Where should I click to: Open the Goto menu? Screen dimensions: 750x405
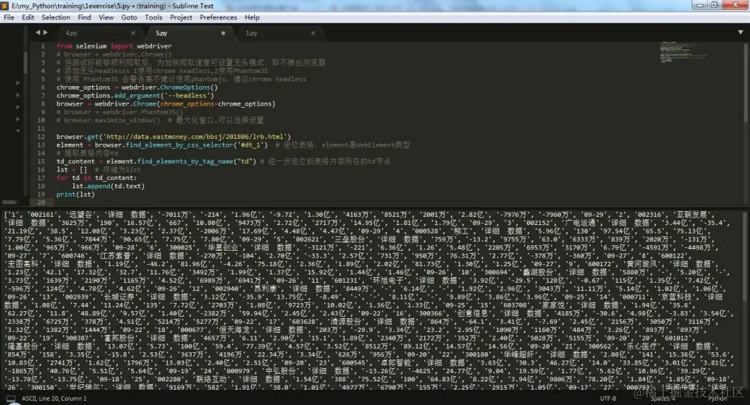point(128,17)
